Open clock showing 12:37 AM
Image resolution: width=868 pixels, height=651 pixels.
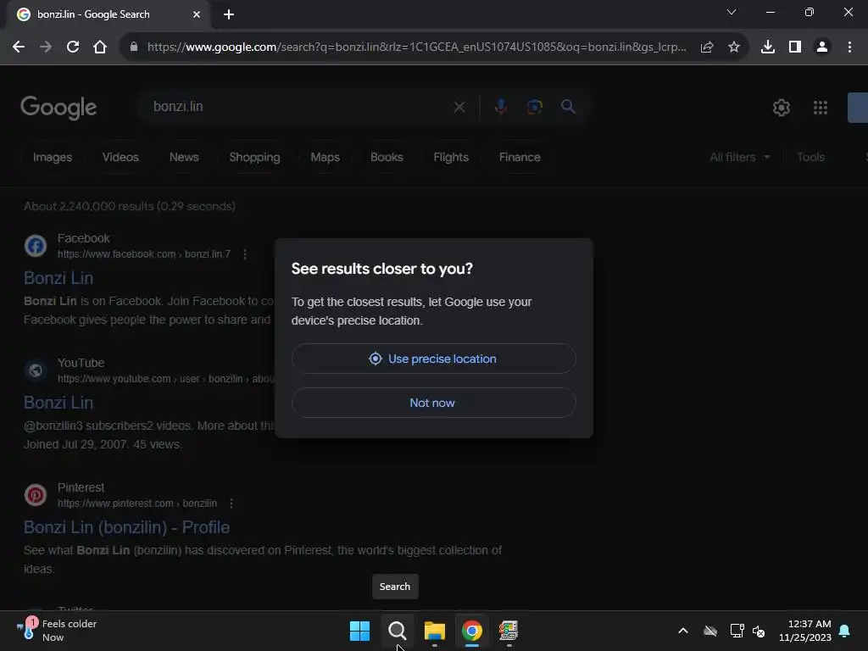point(805,631)
